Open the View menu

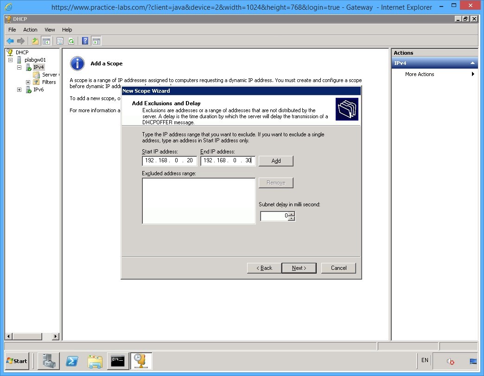tap(49, 29)
